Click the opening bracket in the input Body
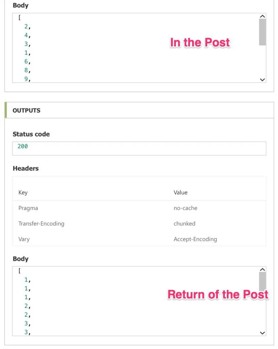The image size is (278, 349). tap(19, 18)
